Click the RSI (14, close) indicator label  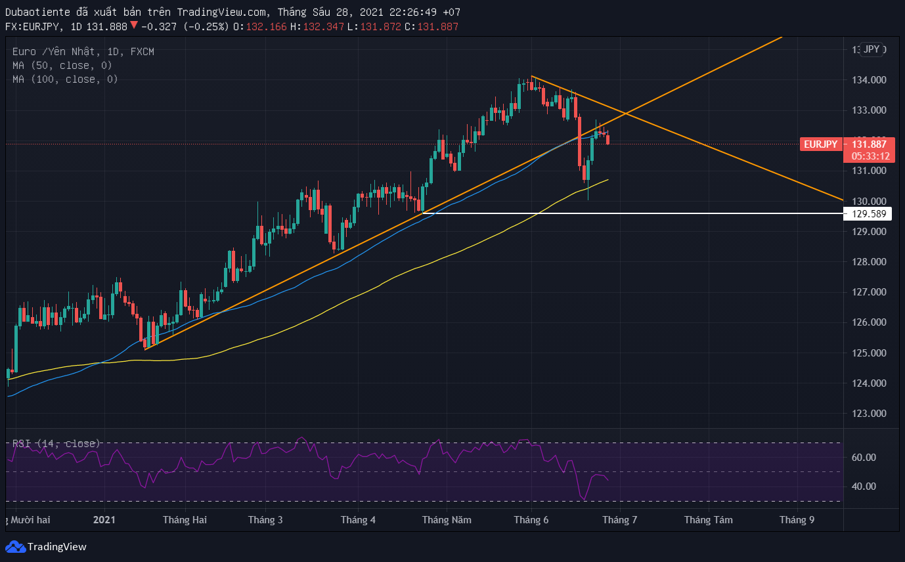56,444
